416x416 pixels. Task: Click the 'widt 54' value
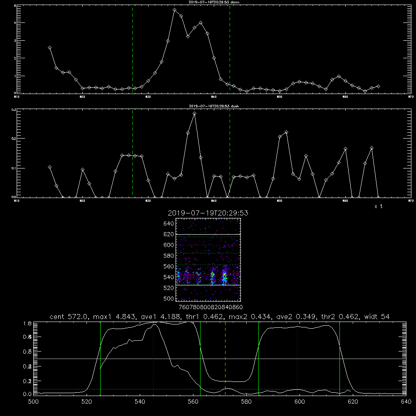point(377,317)
